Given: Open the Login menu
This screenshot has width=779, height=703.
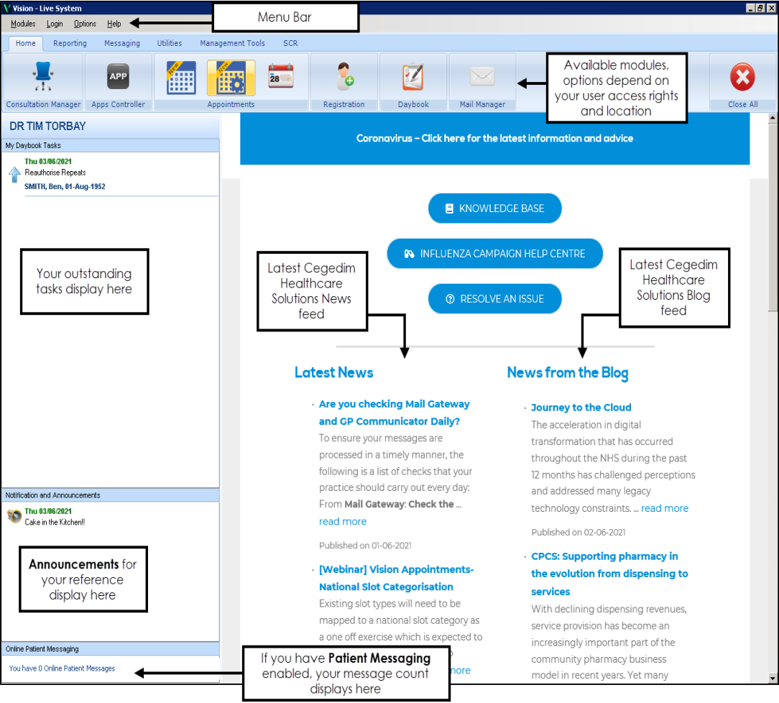Looking at the screenshot, I should point(55,23).
